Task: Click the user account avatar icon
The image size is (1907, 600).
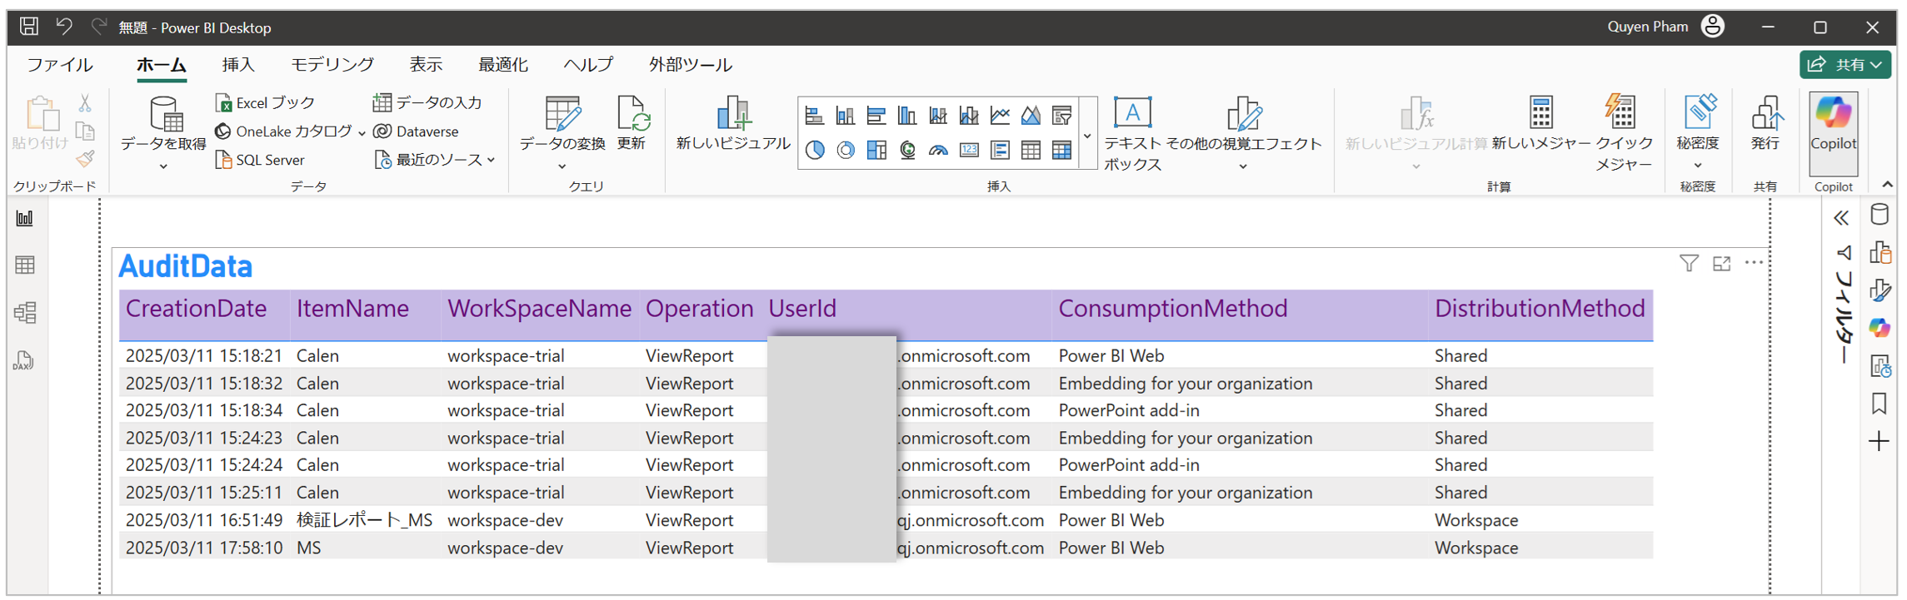Action: 1713,27
